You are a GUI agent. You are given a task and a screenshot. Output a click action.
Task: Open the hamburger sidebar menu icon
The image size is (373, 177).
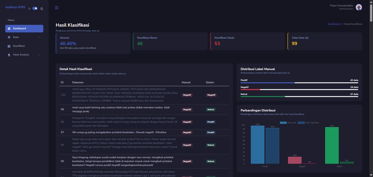57,8
